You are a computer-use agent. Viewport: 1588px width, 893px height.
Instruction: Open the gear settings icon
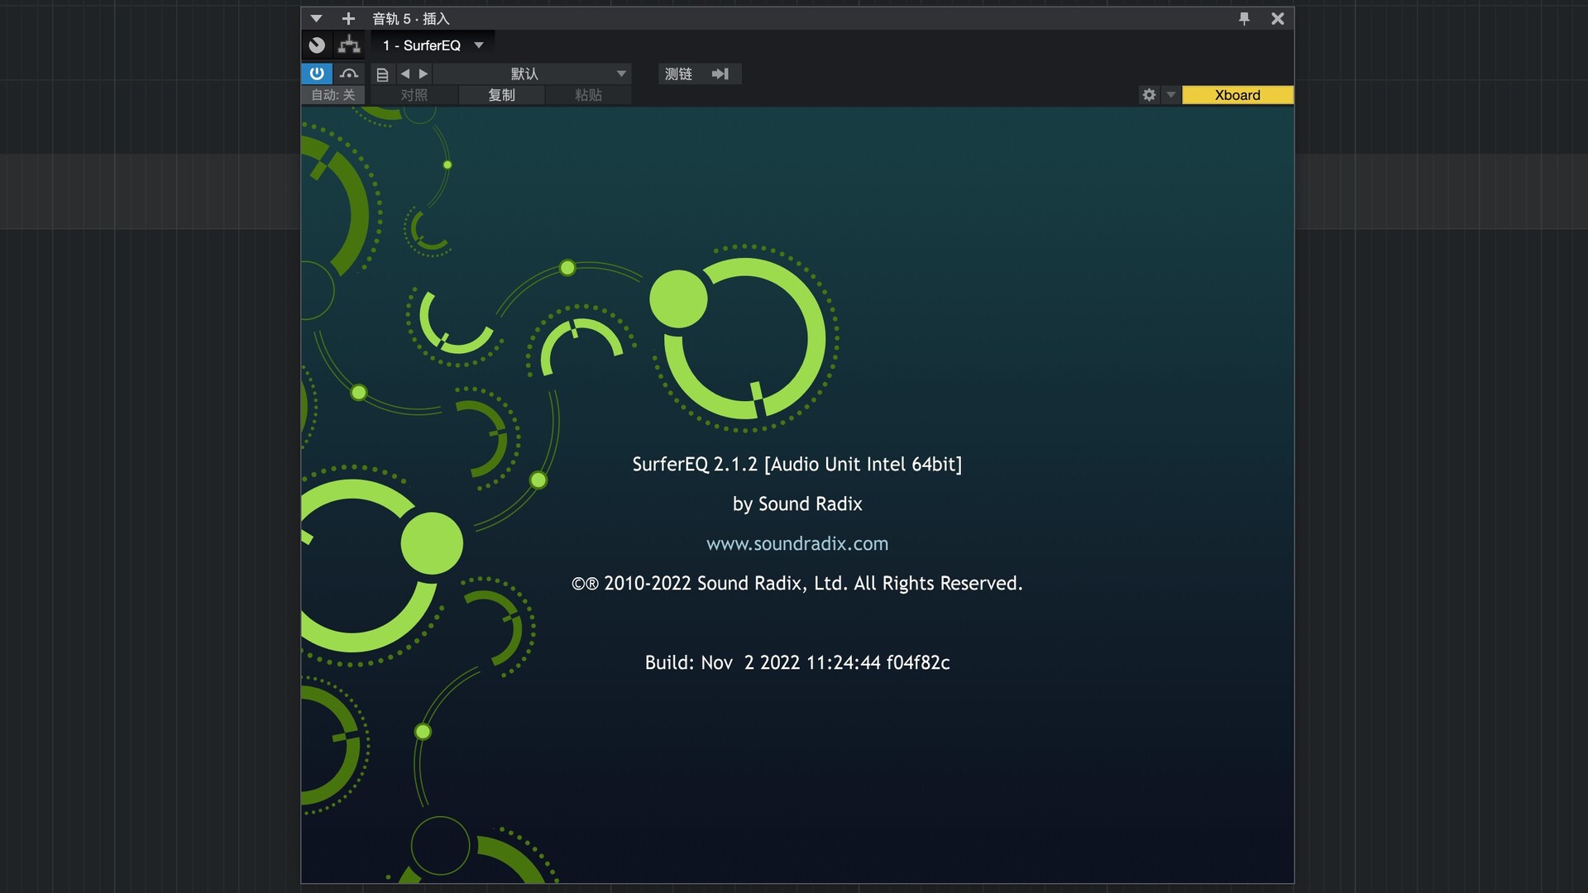coord(1149,95)
